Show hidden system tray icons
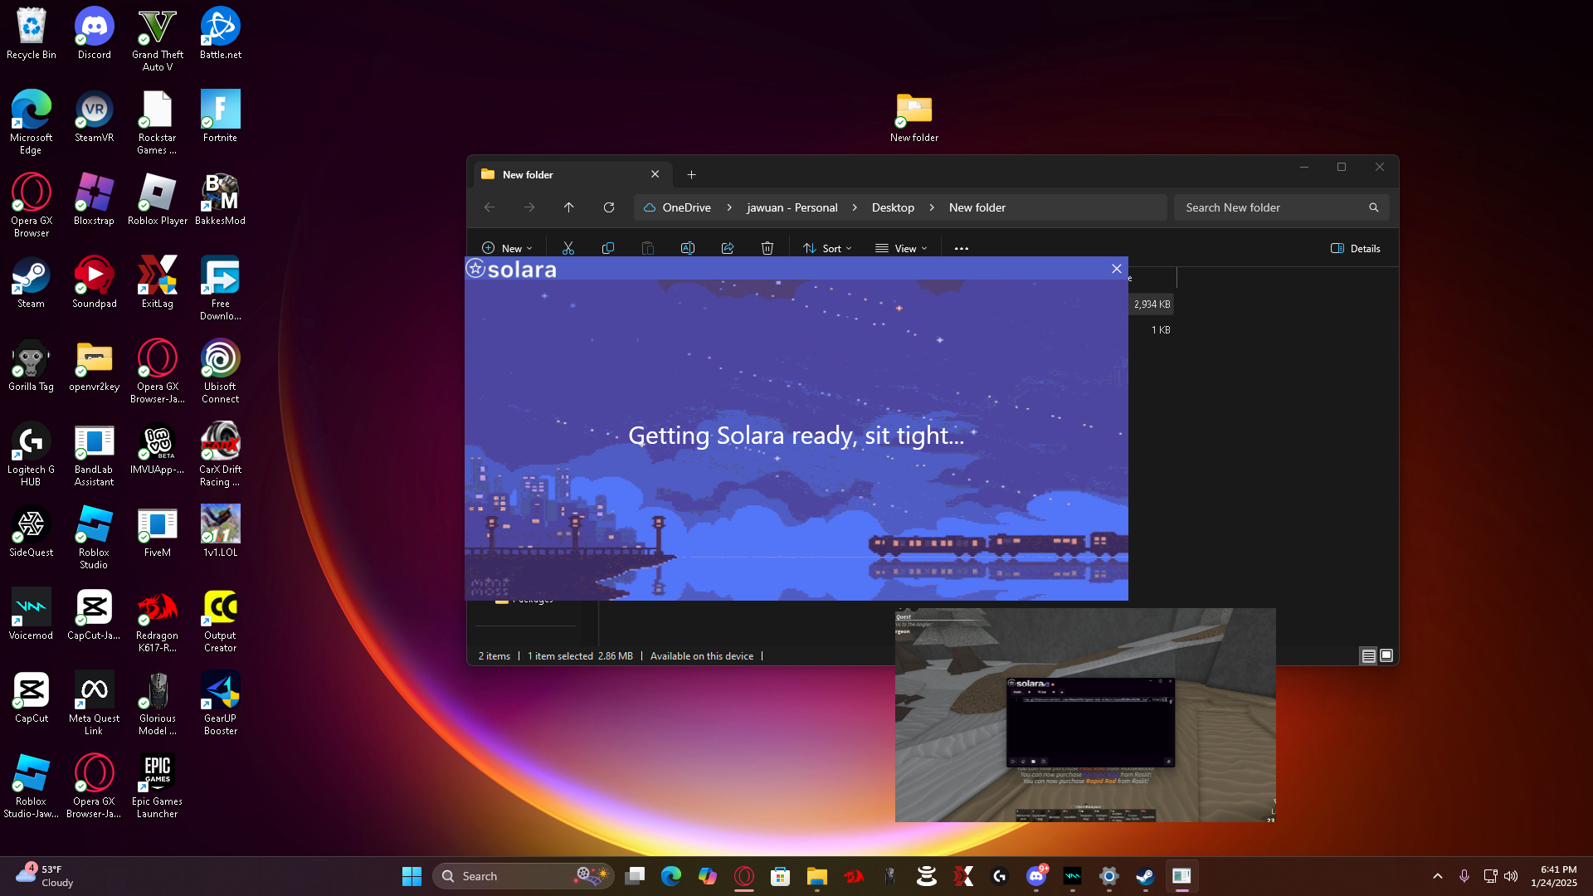Screen dimensions: 1593x896 click(x=1438, y=876)
